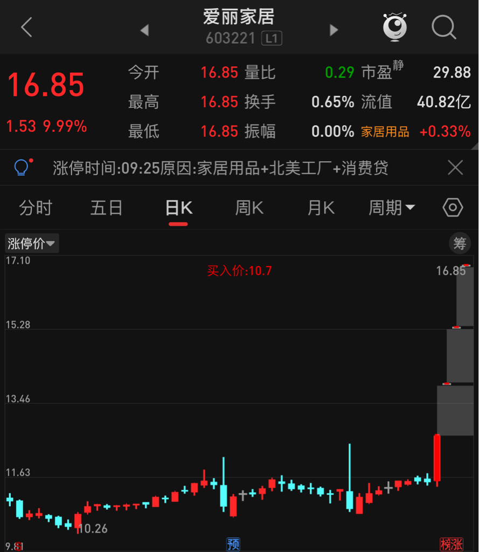Viewport: 479px width, 552px height.
Task: Tap the stock code 603221
Action: pos(231,38)
